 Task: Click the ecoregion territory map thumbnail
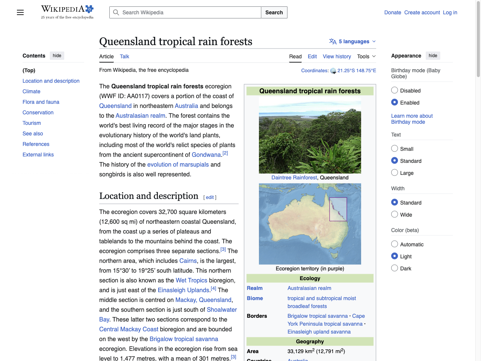pyautogui.click(x=310, y=223)
